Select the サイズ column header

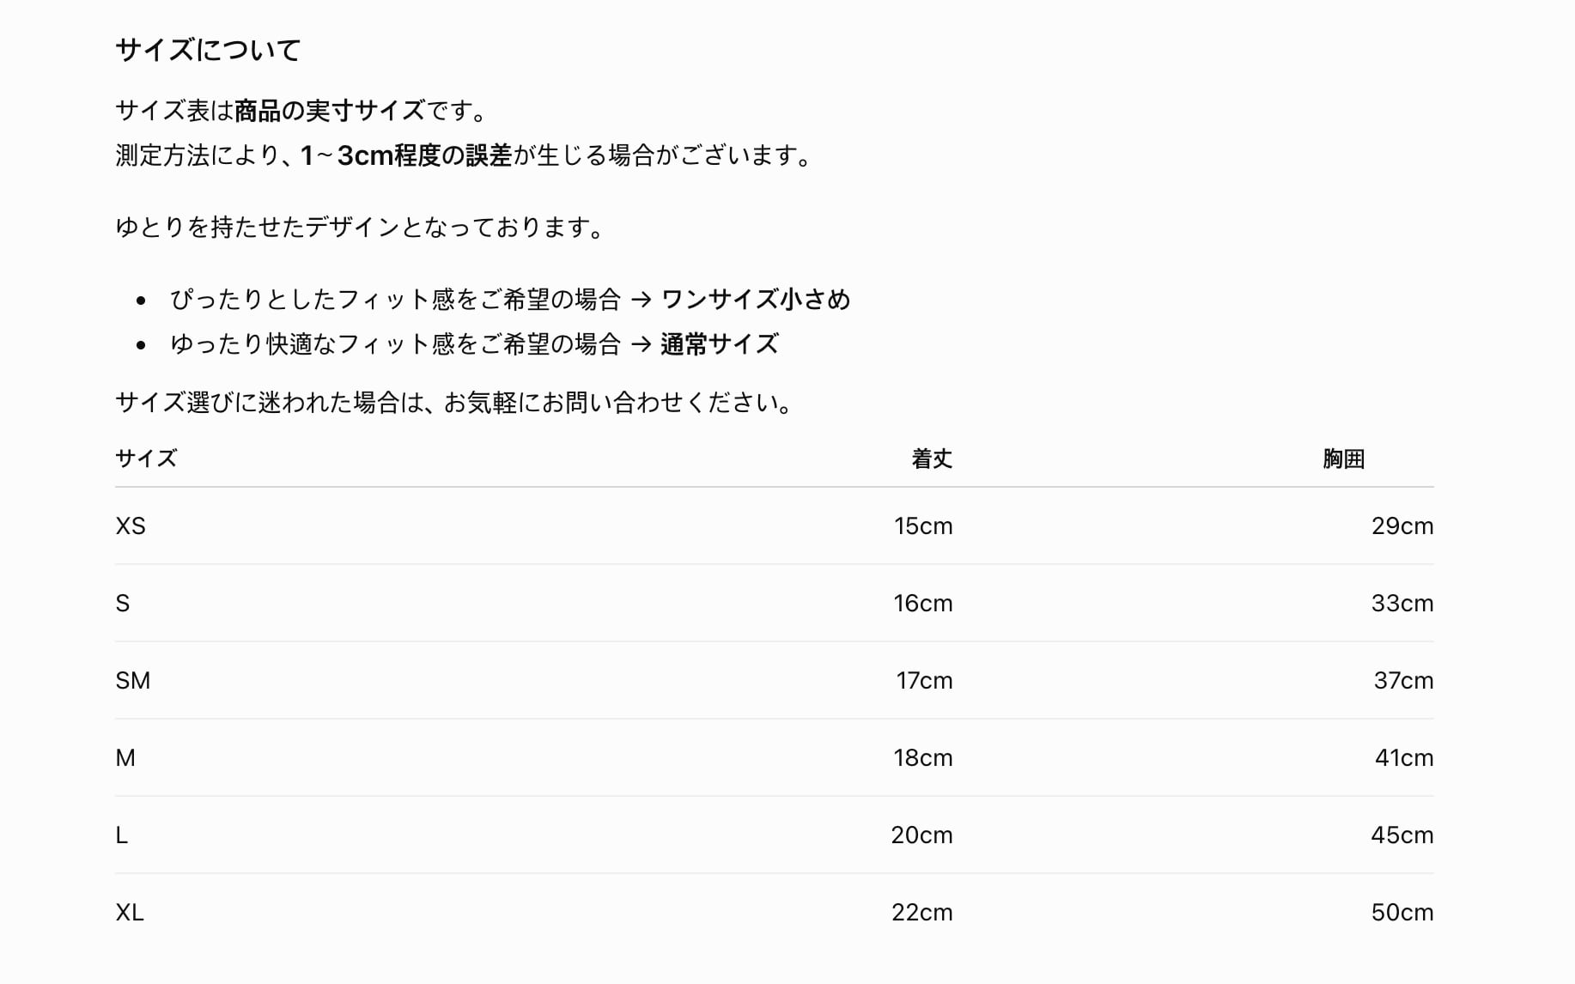146,459
